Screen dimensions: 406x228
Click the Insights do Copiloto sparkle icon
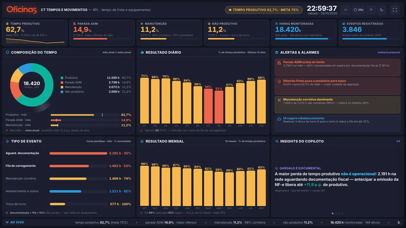click(x=277, y=141)
